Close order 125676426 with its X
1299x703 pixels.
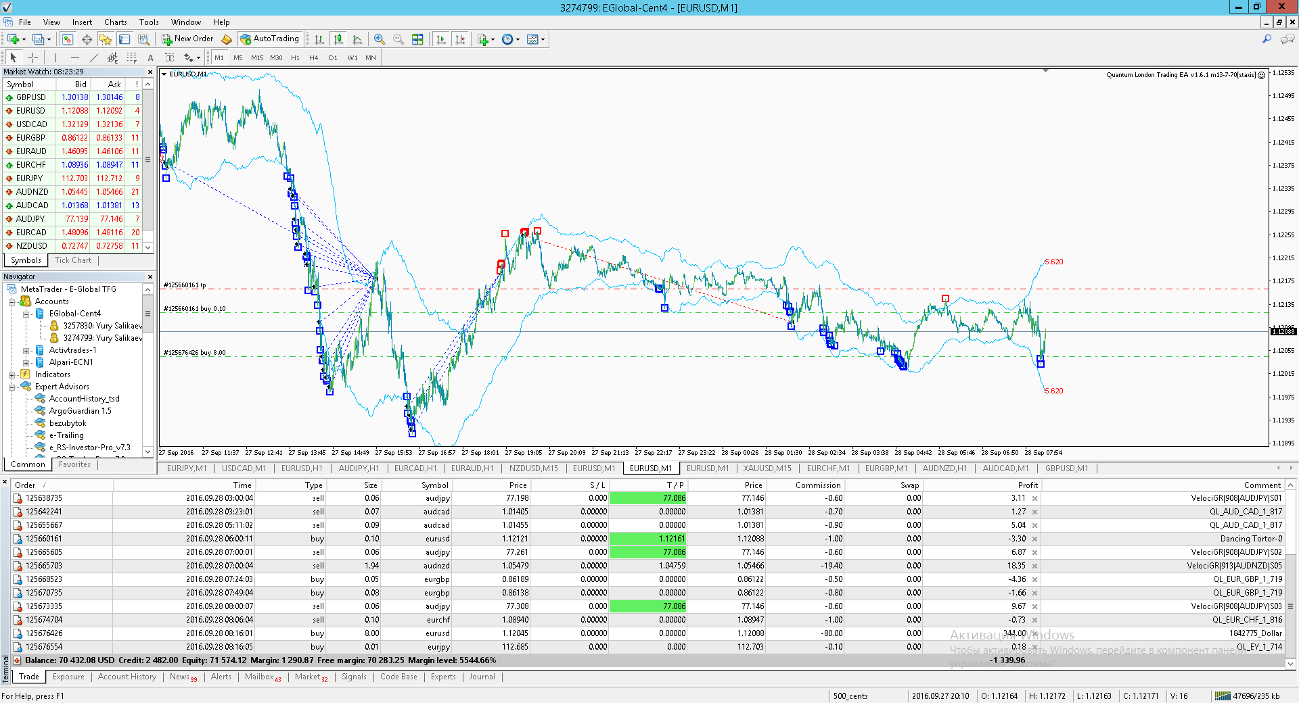1034,633
